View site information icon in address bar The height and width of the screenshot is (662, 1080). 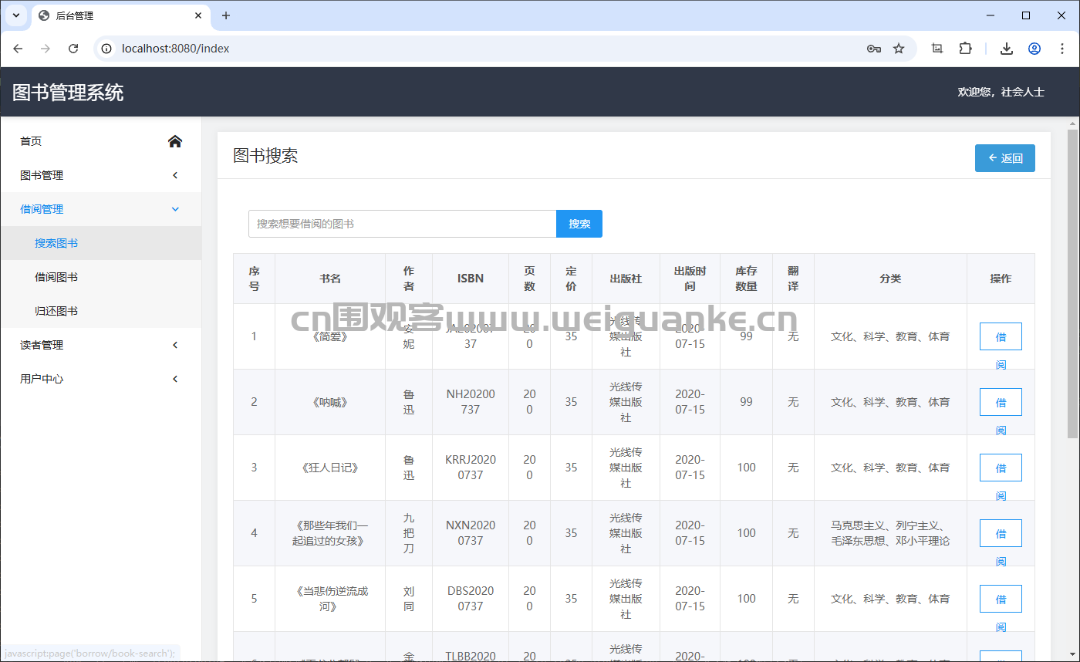107,49
